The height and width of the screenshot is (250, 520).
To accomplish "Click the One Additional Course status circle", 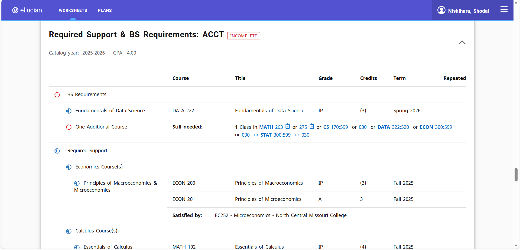I will [x=69, y=127].
